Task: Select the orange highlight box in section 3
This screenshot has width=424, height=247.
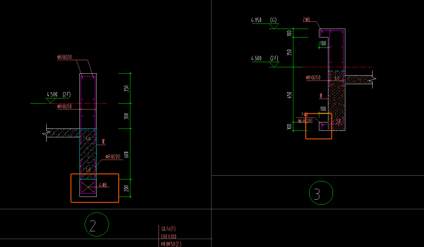Action: [x=319, y=126]
